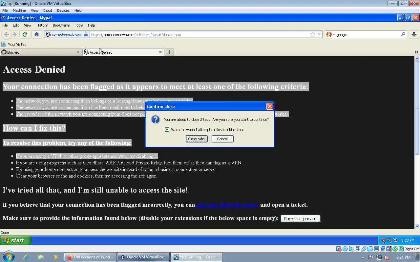The height and width of the screenshot is (262, 420).
Task: Open the list all tabs button
Action: point(417,52)
